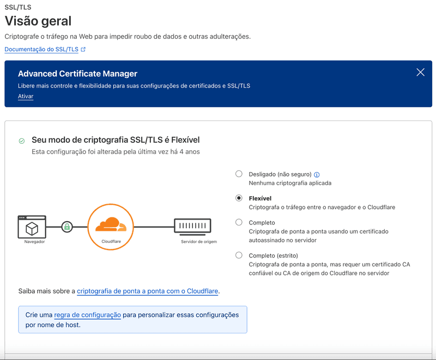Click 'Nenhuma criptografia aplicada' description
Screen dimensions: 436x360
click(x=290, y=183)
